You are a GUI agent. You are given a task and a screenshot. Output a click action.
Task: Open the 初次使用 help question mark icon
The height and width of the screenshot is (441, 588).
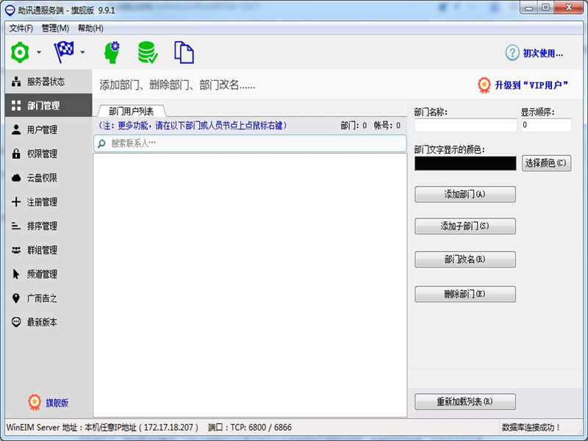(512, 53)
